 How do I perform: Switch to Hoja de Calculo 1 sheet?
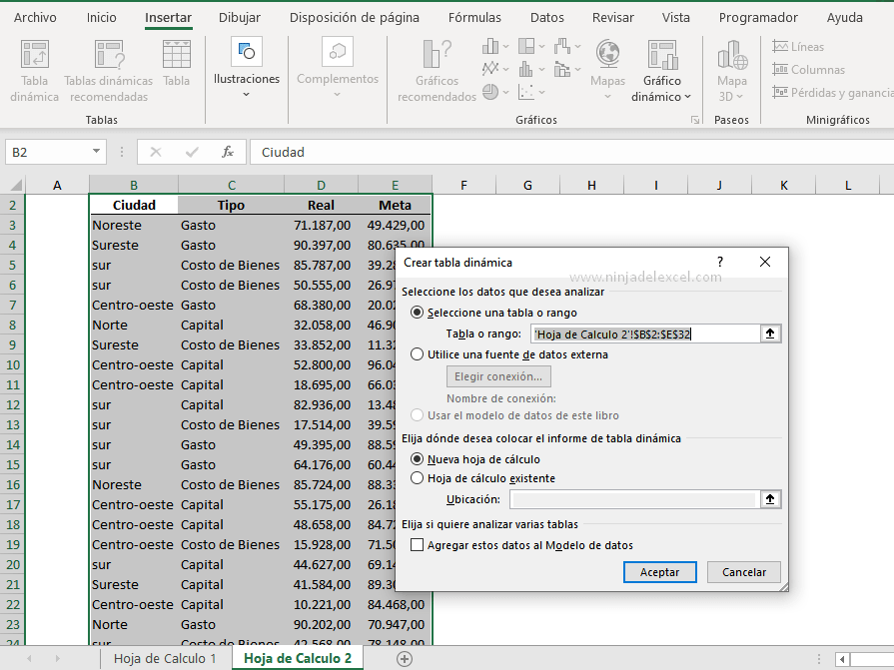(x=165, y=658)
